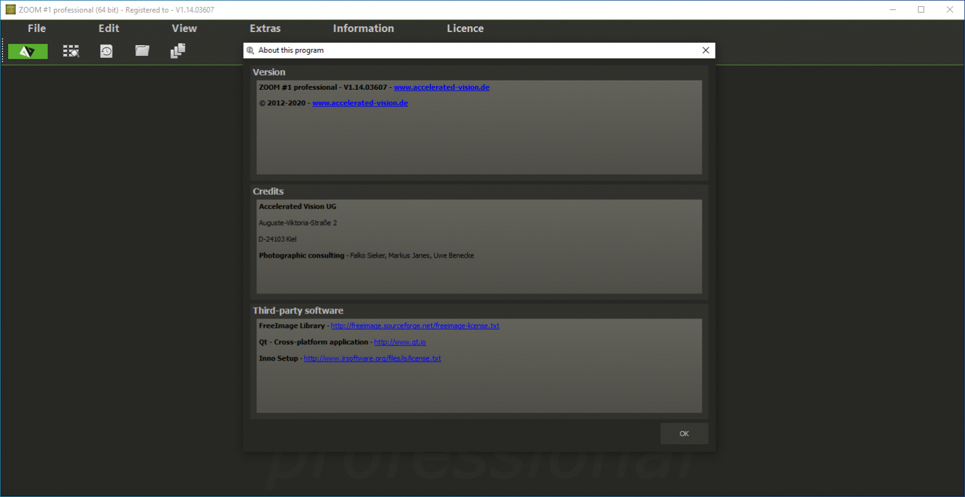The width and height of the screenshot is (965, 497).
Task: Open the Licence menu
Action: tap(465, 28)
